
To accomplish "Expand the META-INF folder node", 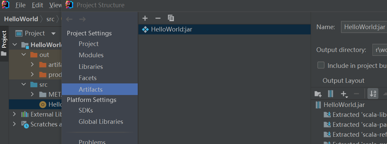I will point(32,94).
